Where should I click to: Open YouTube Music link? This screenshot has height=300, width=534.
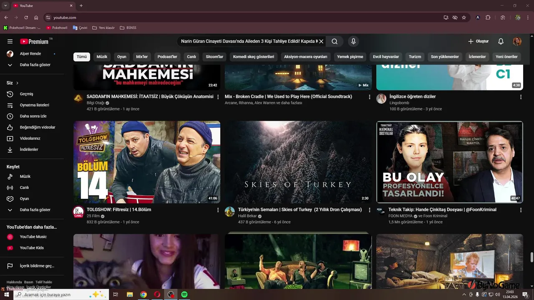pos(33,237)
